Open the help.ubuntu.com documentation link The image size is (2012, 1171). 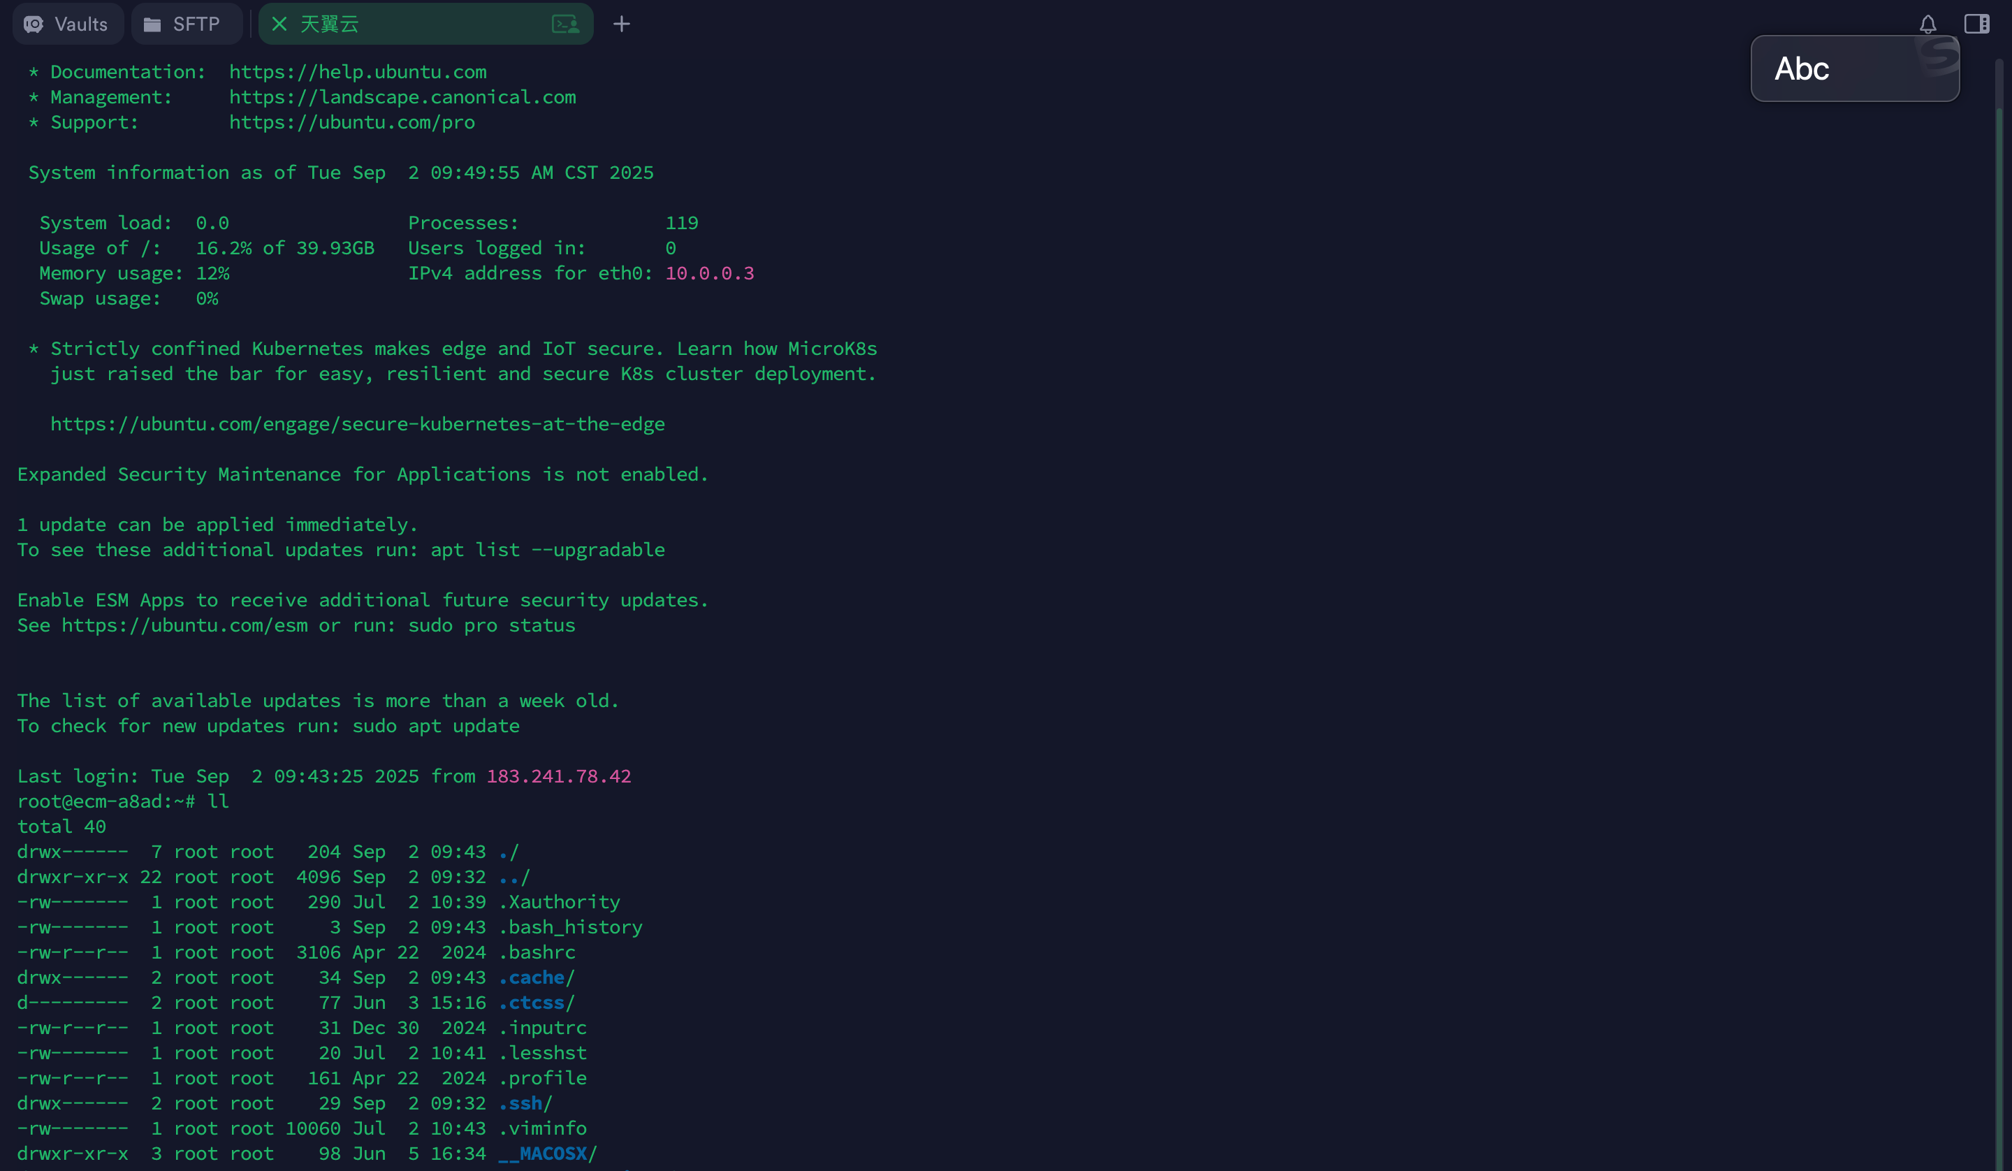point(358,72)
